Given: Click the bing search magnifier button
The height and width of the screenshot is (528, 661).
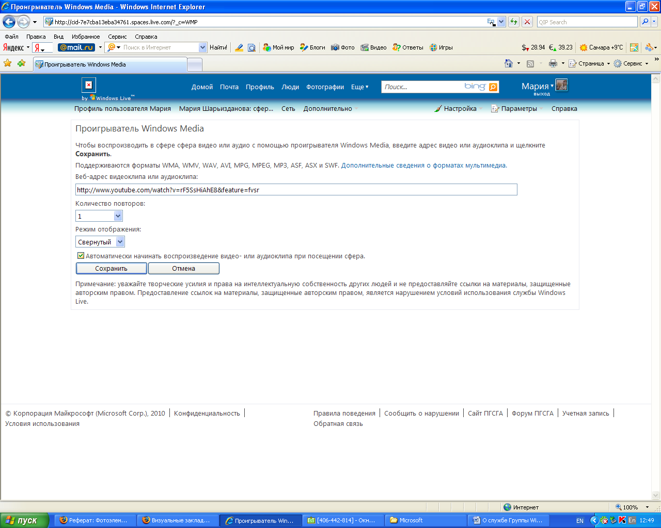Looking at the screenshot, I should click(x=493, y=87).
